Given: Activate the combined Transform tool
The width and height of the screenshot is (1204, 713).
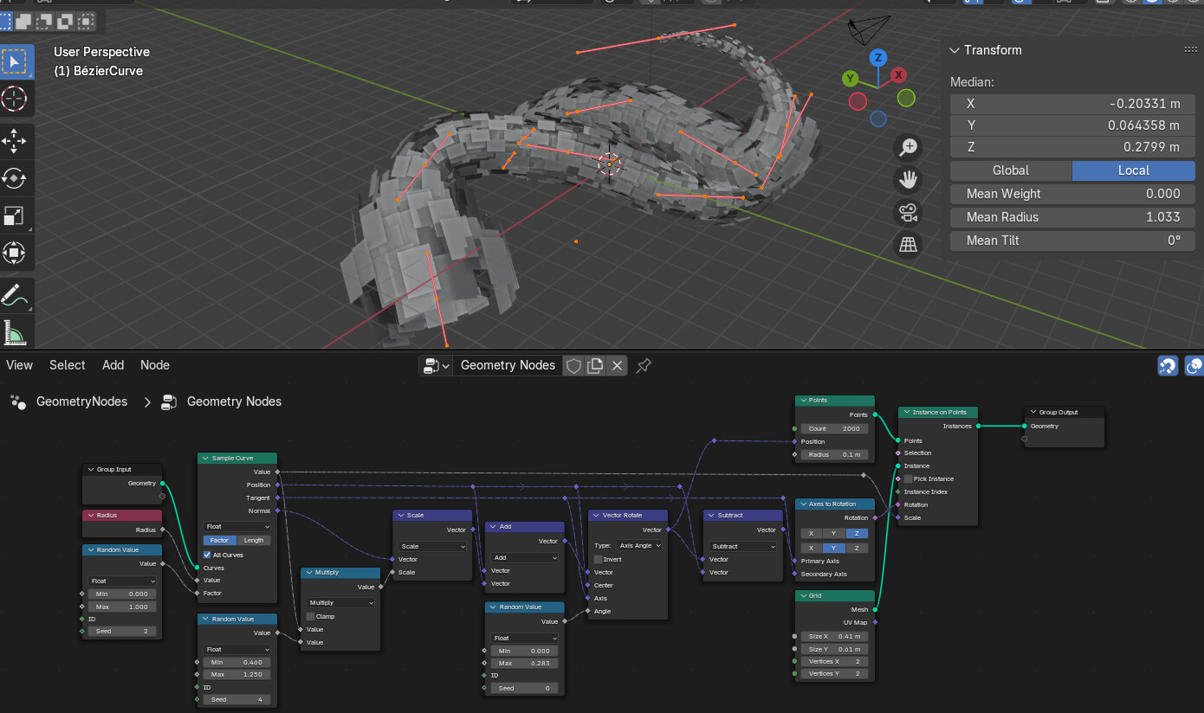Looking at the screenshot, I should click(x=15, y=253).
